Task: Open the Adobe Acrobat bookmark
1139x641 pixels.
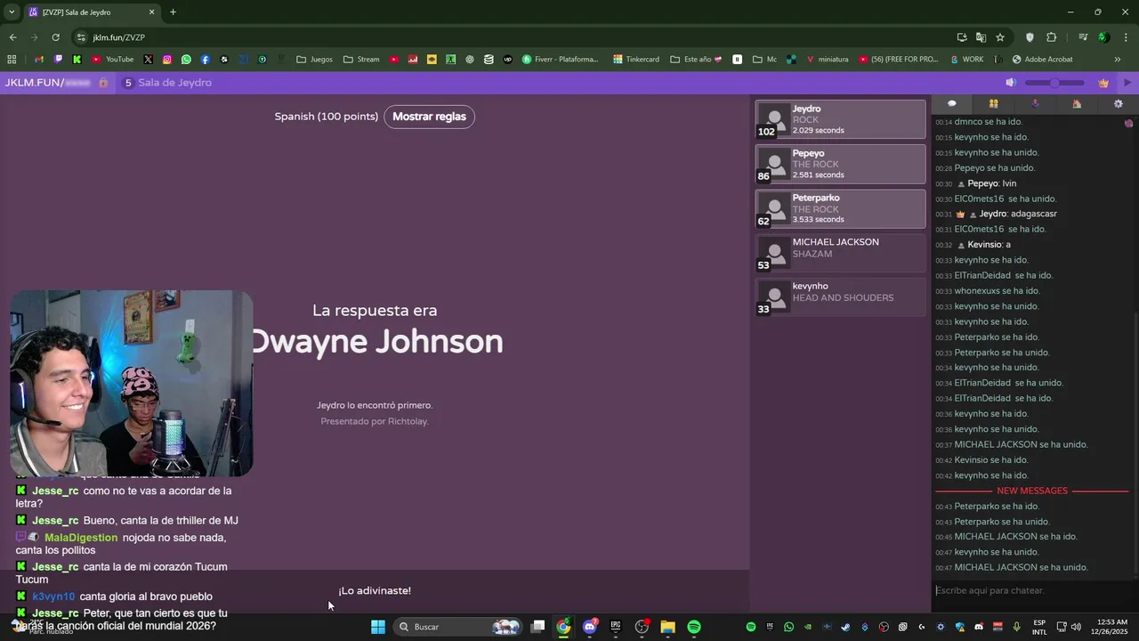Action: point(1042,60)
